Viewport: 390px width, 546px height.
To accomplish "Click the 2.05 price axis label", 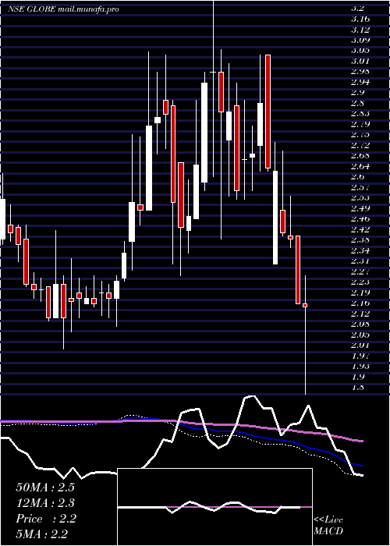I will [x=360, y=335].
